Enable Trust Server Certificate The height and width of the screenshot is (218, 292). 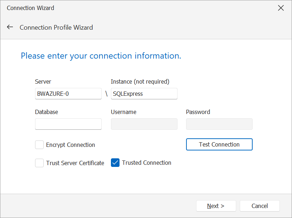(39, 163)
